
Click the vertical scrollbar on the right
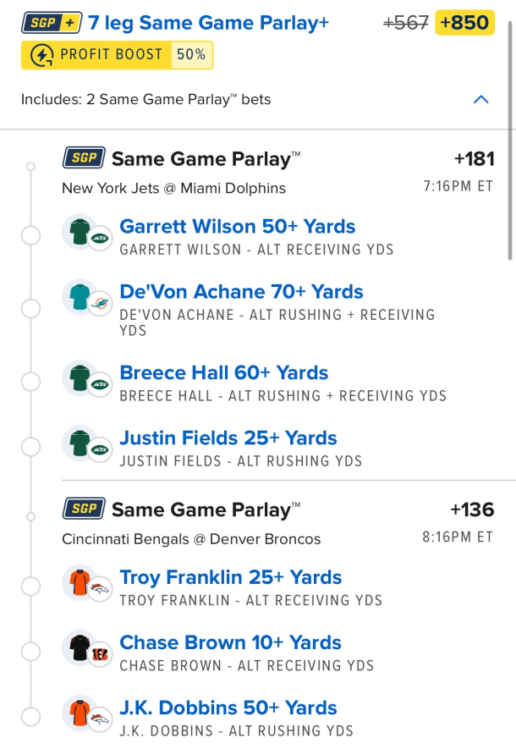point(509,144)
